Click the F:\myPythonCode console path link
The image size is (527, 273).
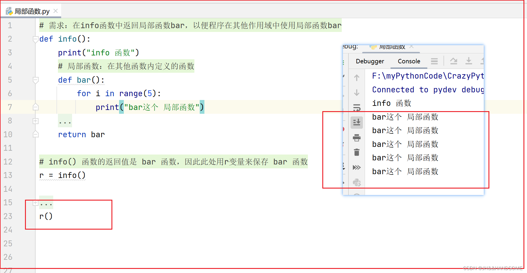click(428, 76)
